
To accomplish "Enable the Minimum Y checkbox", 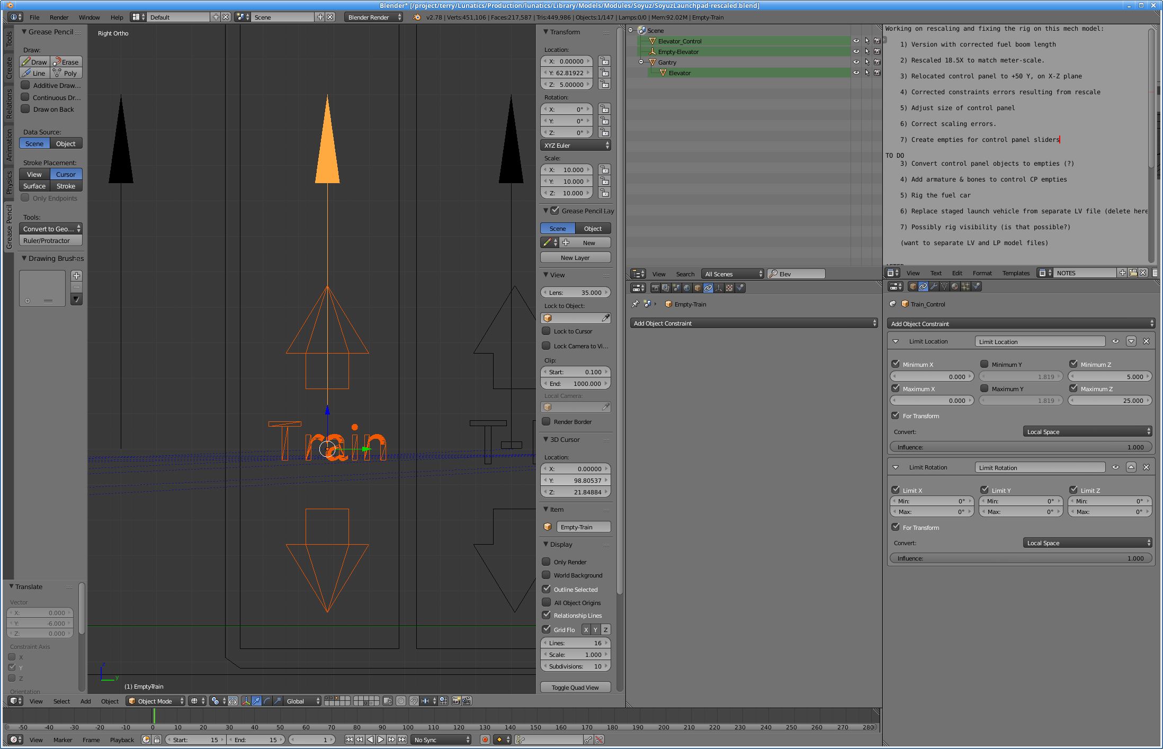I will tap(984, 364).
